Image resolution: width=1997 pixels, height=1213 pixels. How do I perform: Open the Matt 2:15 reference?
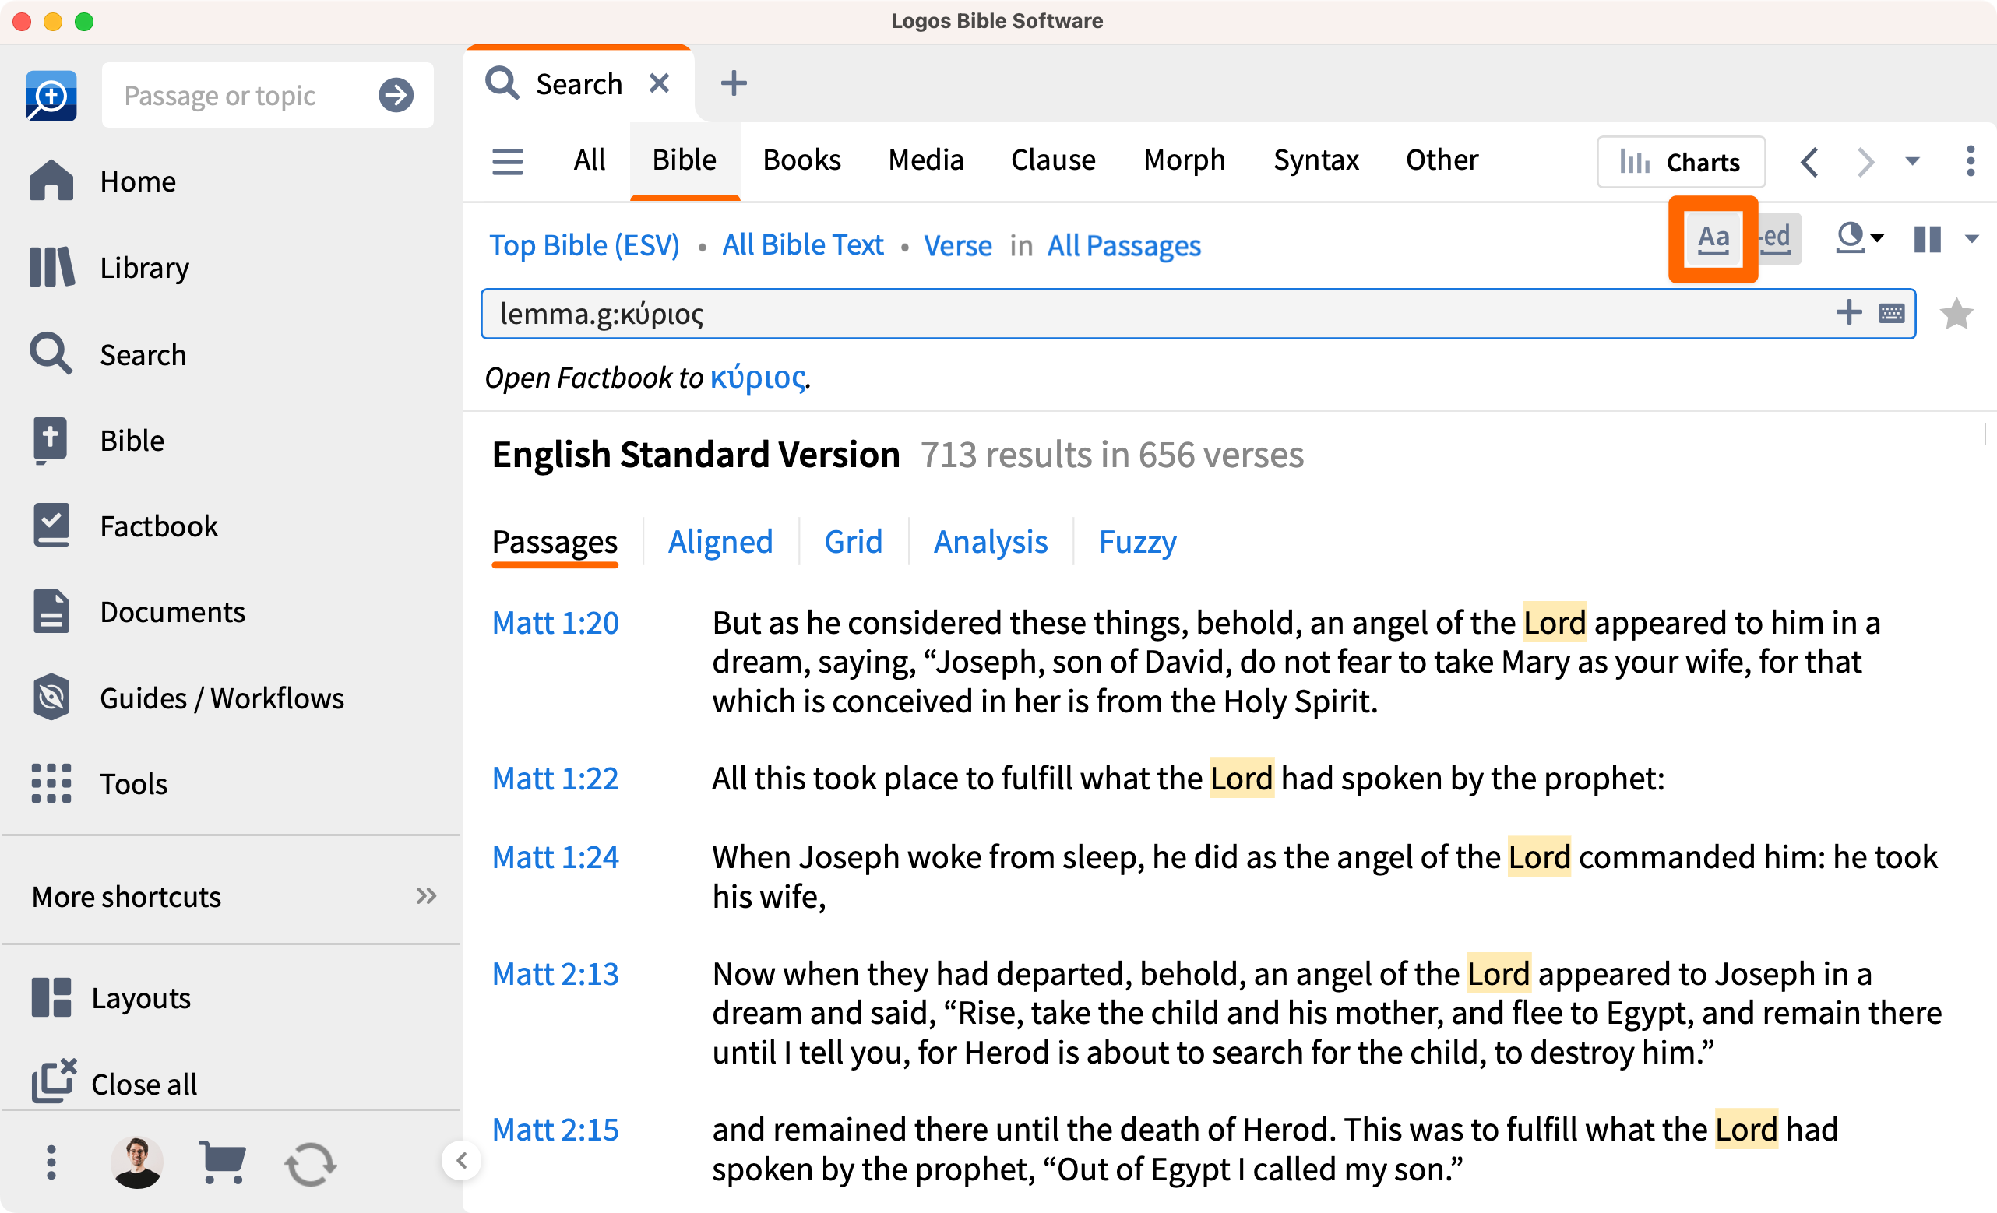point(555,1129)
